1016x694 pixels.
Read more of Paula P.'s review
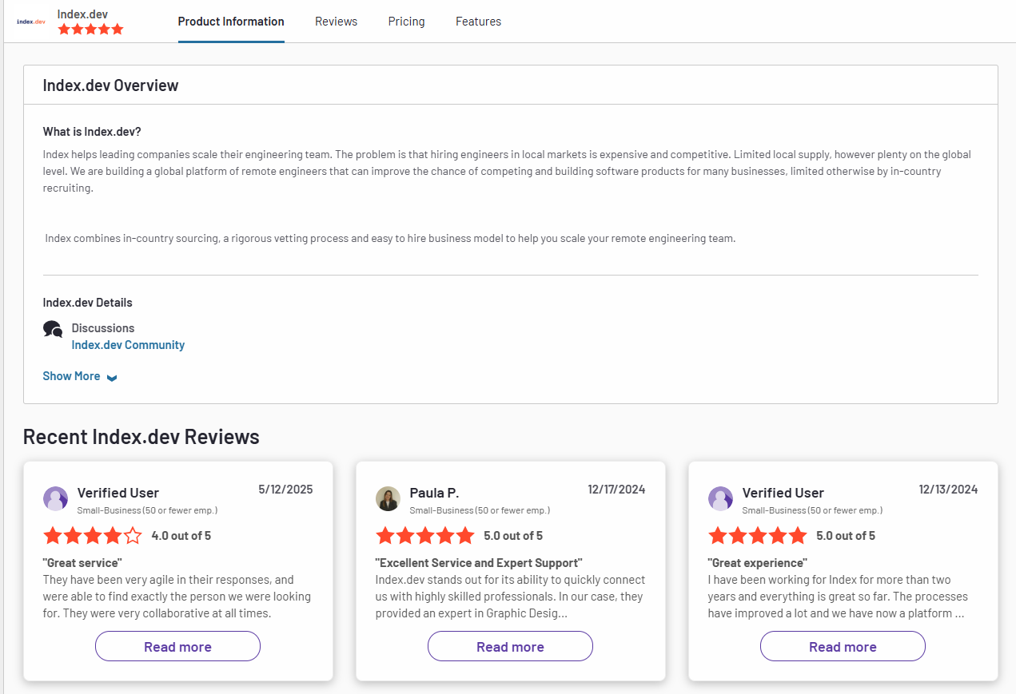click(510, 646)
